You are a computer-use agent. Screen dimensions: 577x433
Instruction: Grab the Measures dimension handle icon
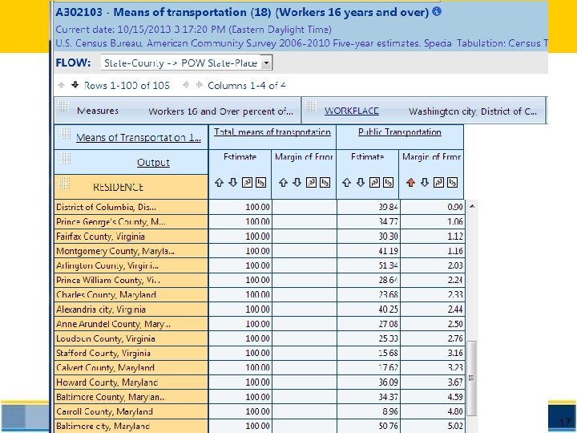coord(63,107)
